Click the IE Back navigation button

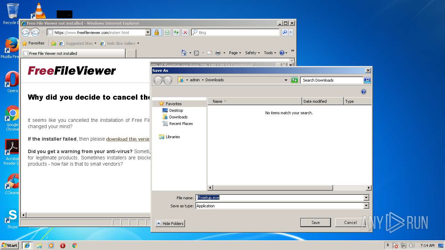(x=25, y=32)
